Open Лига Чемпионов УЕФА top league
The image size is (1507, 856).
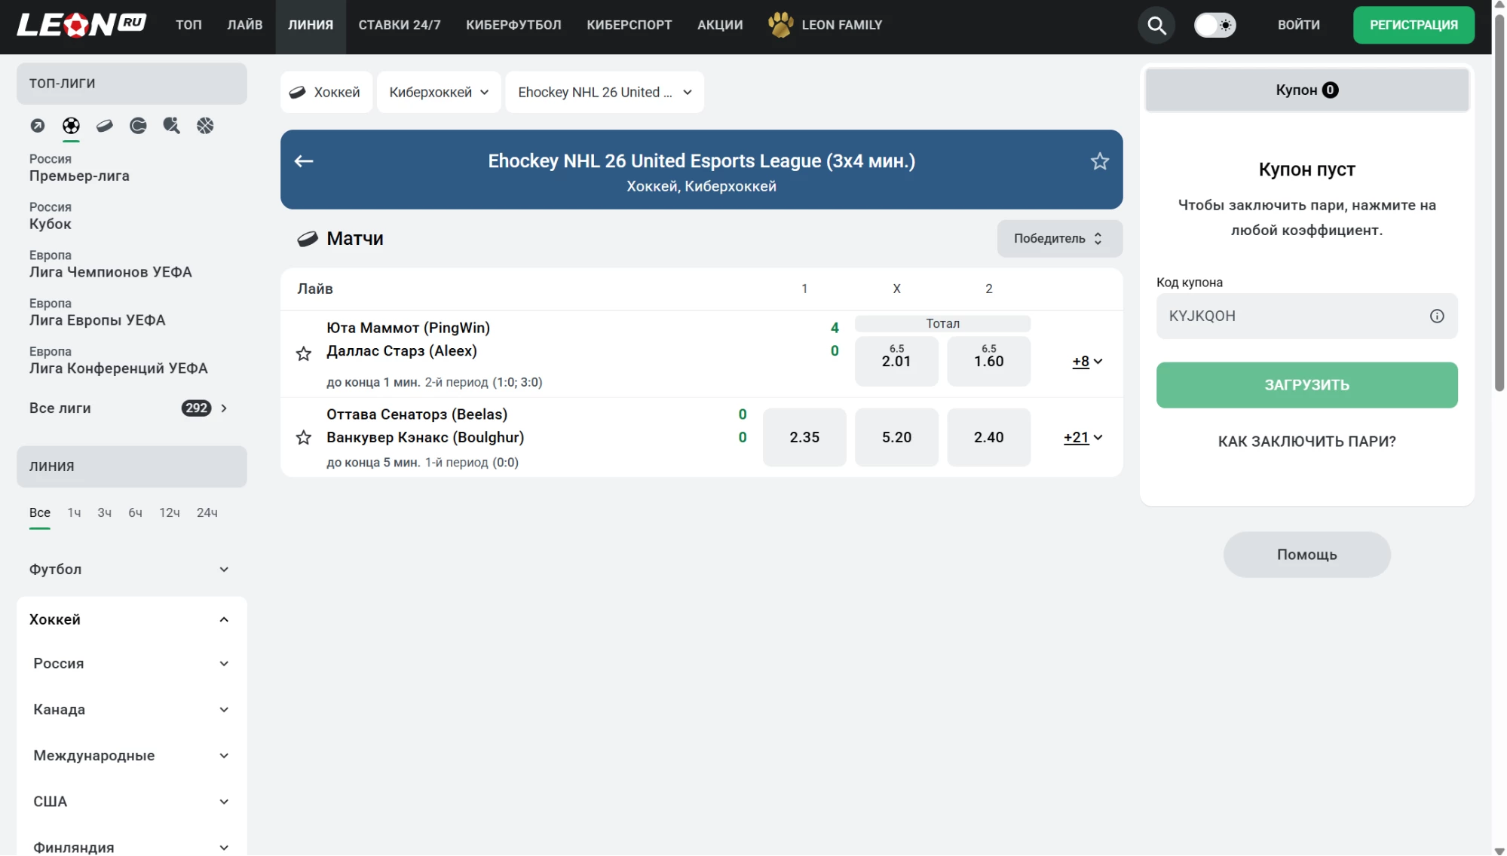[x=111, y=264]
